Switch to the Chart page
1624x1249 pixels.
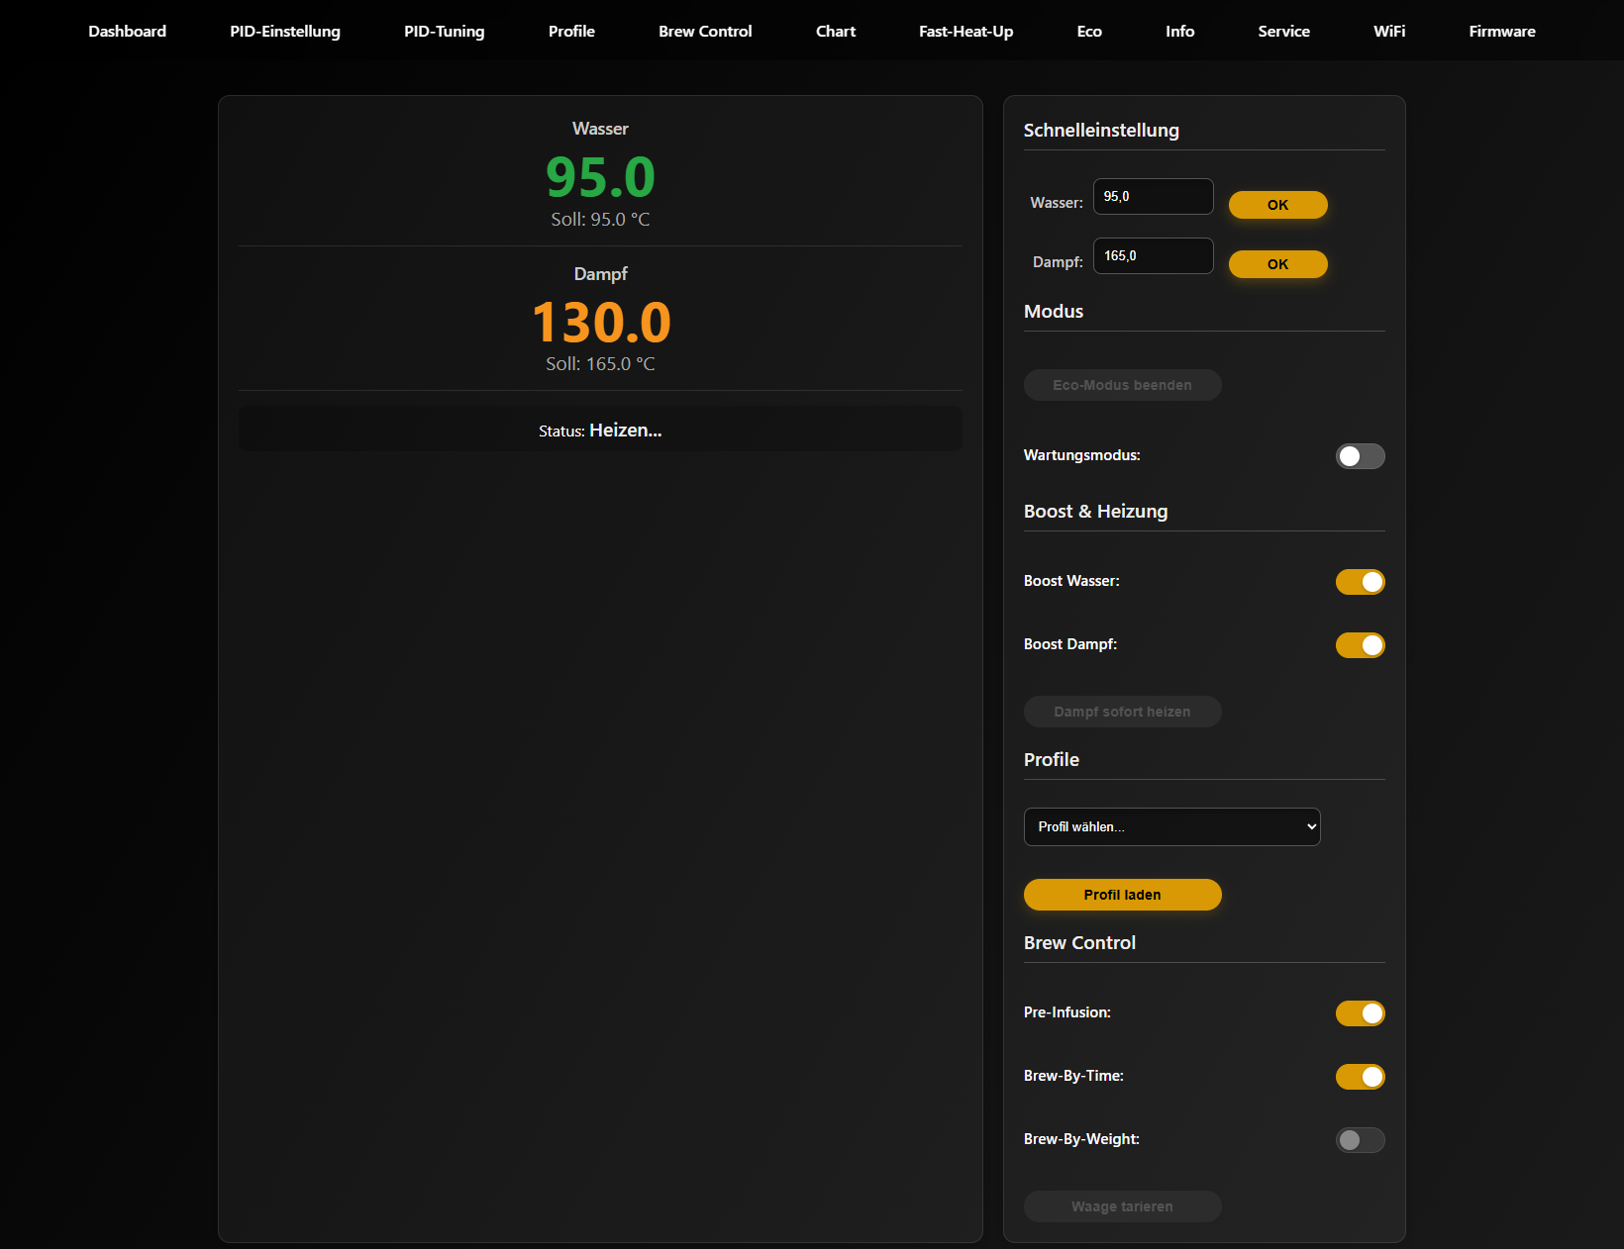(x=836, y=31)
